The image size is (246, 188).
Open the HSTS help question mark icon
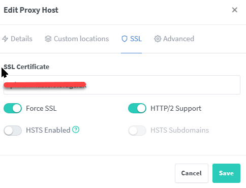(x=76, y=130)
